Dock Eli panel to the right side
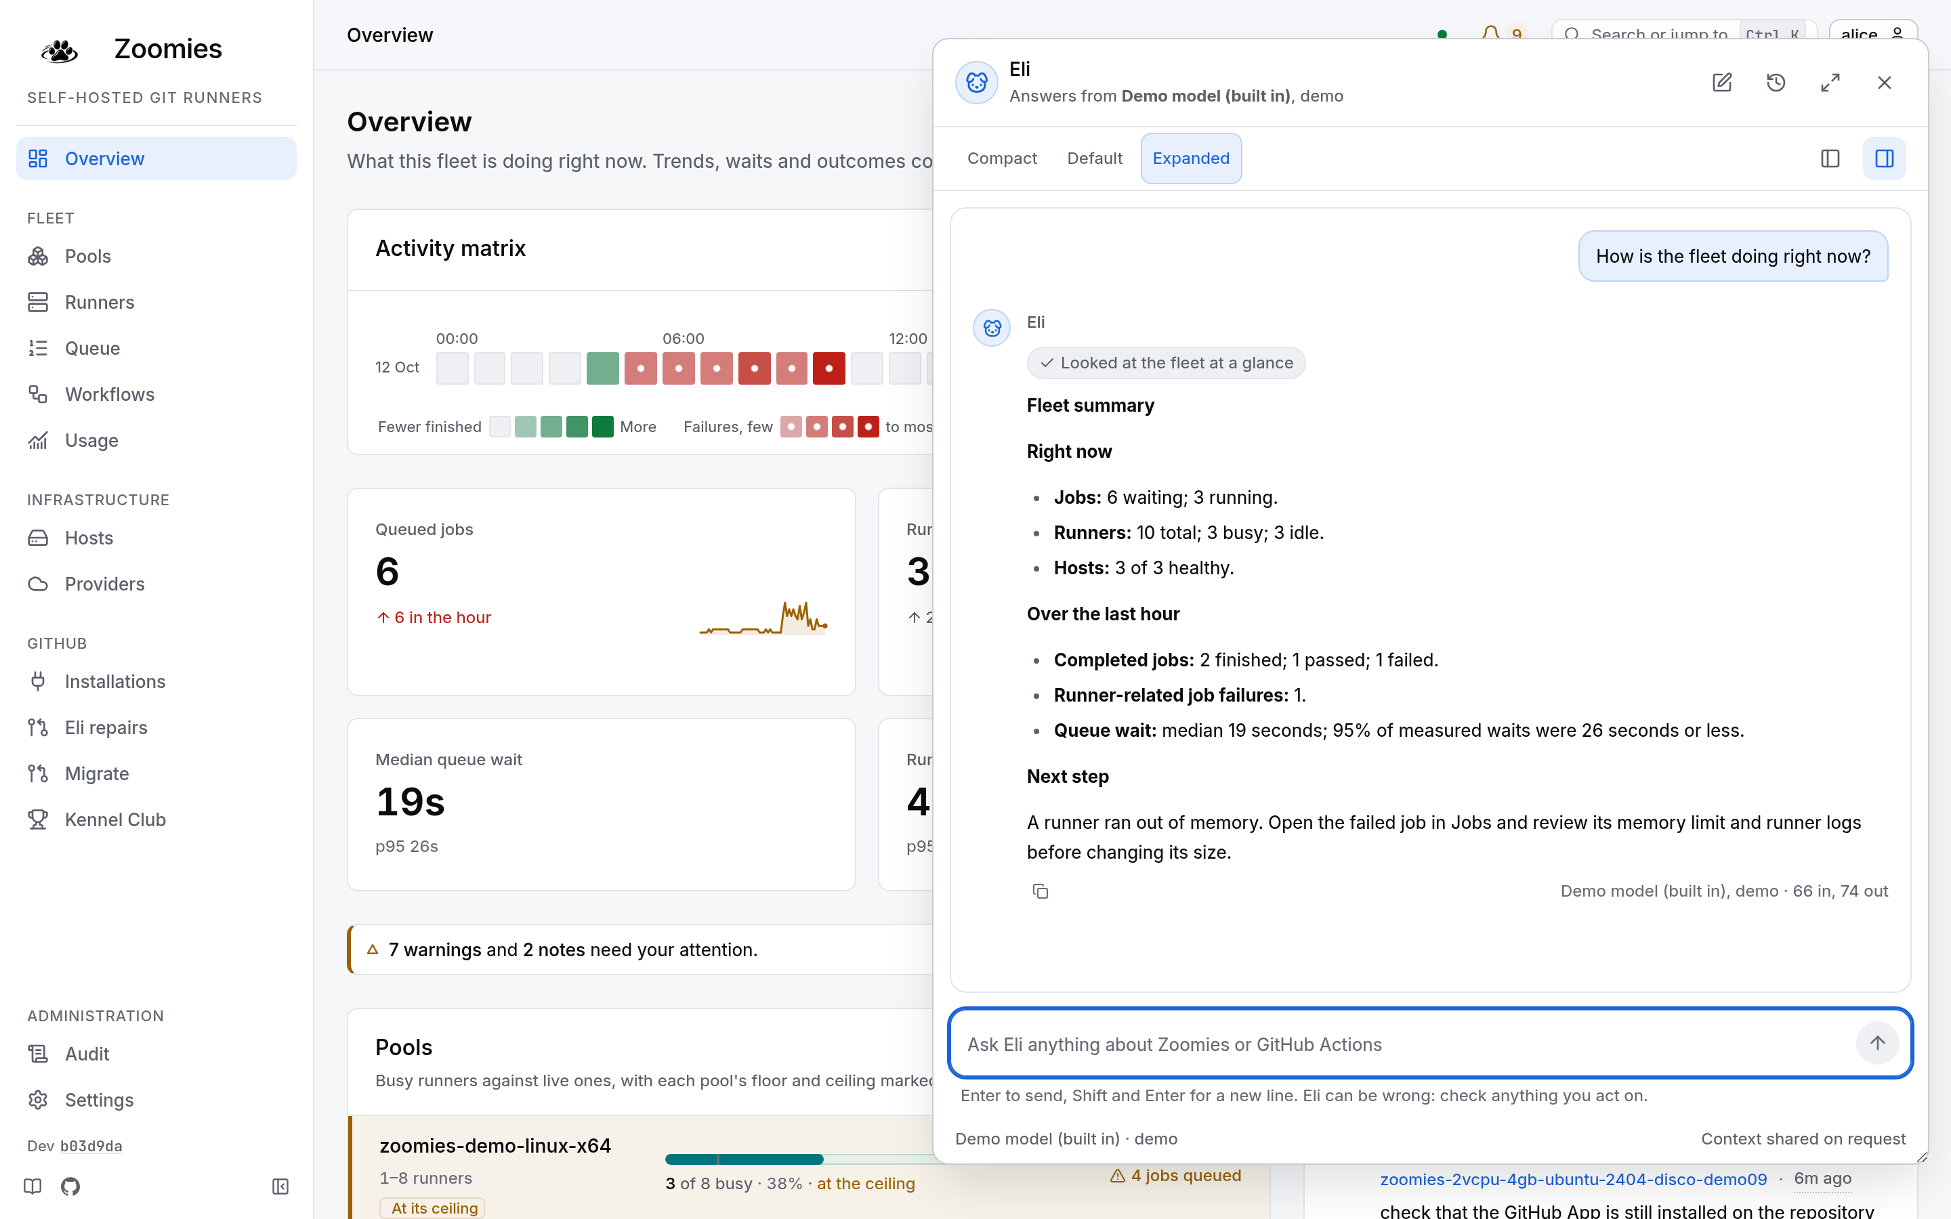 pyautogui.click(x=1884, y=158)
